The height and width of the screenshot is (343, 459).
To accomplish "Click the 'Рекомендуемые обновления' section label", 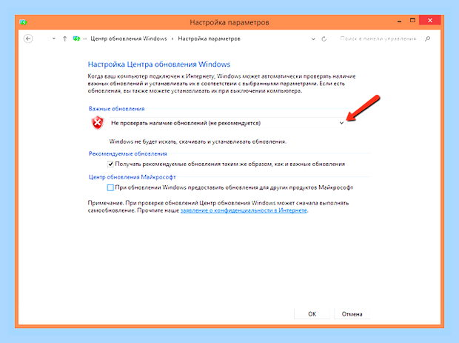I will [x=127, y=154].
